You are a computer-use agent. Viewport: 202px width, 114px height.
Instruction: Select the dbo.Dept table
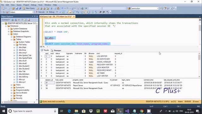click(x=22, y=47)
